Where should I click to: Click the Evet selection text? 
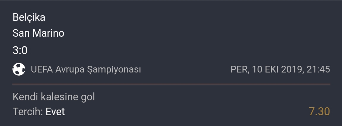point(55,112)
